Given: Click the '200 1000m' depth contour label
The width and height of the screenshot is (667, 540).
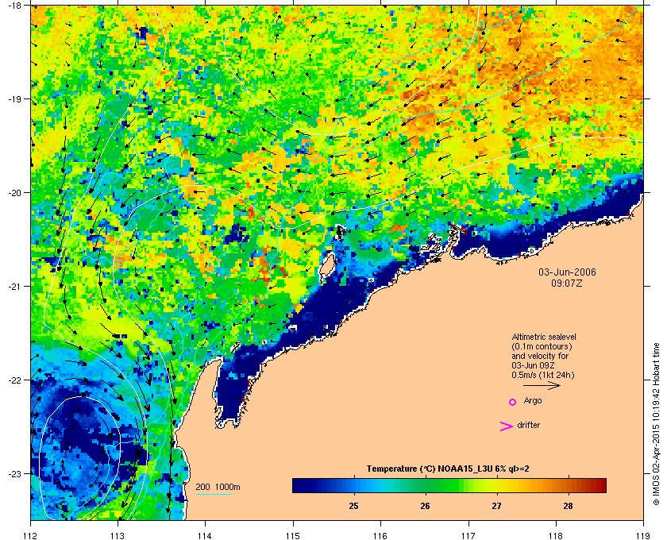Looking at the screenshot, I should (218, 487).
